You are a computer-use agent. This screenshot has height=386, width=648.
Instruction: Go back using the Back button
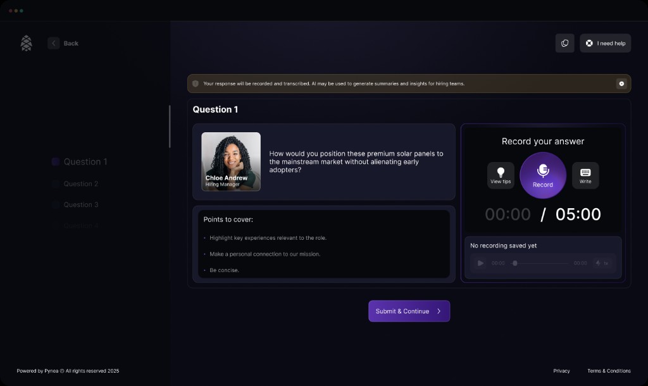[63, 43]
